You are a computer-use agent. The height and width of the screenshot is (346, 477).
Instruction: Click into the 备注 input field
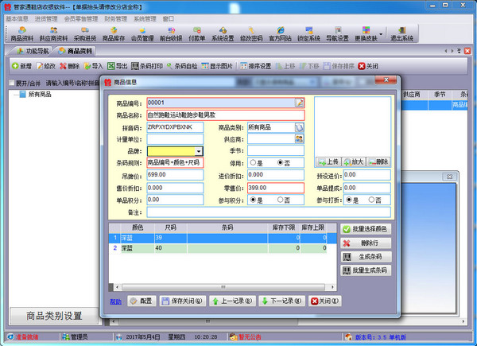[269, 212]
